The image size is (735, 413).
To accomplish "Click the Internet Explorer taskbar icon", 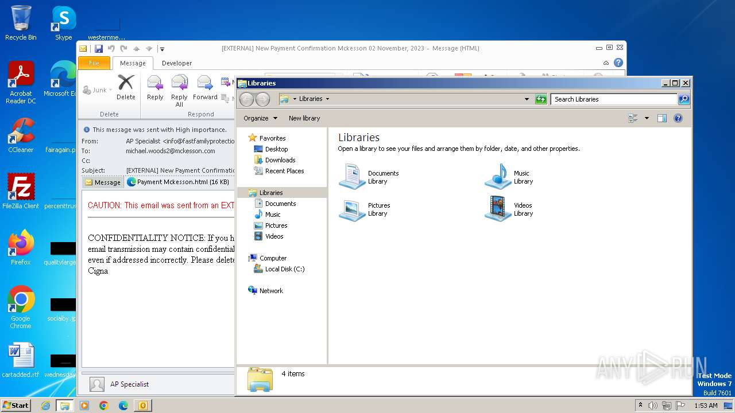I will (x=46, y=406).
